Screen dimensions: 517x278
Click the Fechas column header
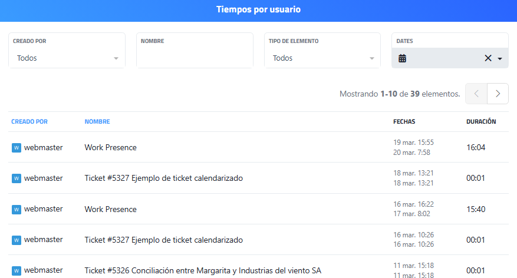[404, 122]
